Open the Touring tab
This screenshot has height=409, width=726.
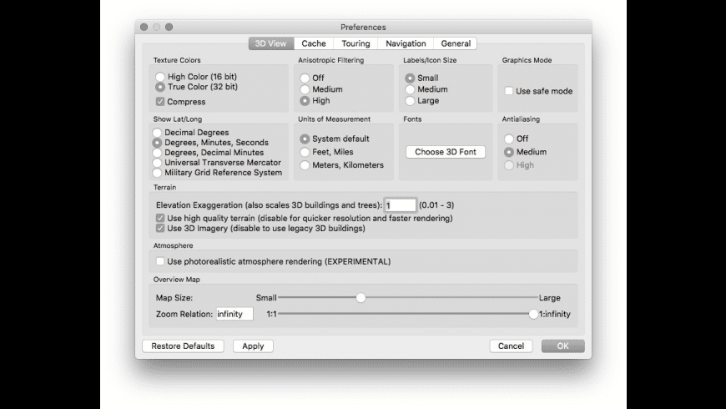coord(355,43)
